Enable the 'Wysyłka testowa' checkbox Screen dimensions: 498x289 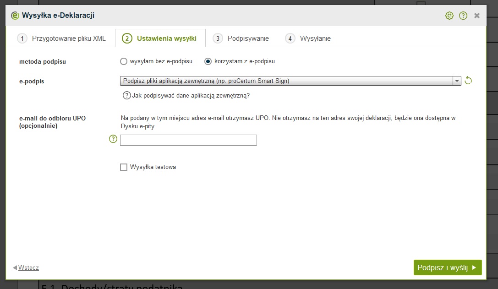[124, 167]
